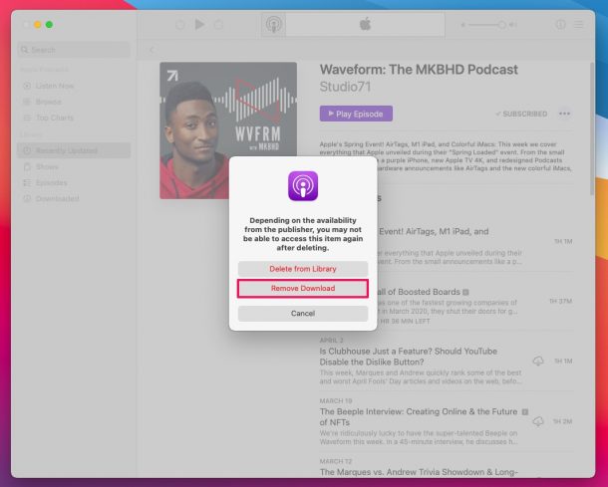Click Delete from Library button
The image size is (608, 487).
(303, 269)
